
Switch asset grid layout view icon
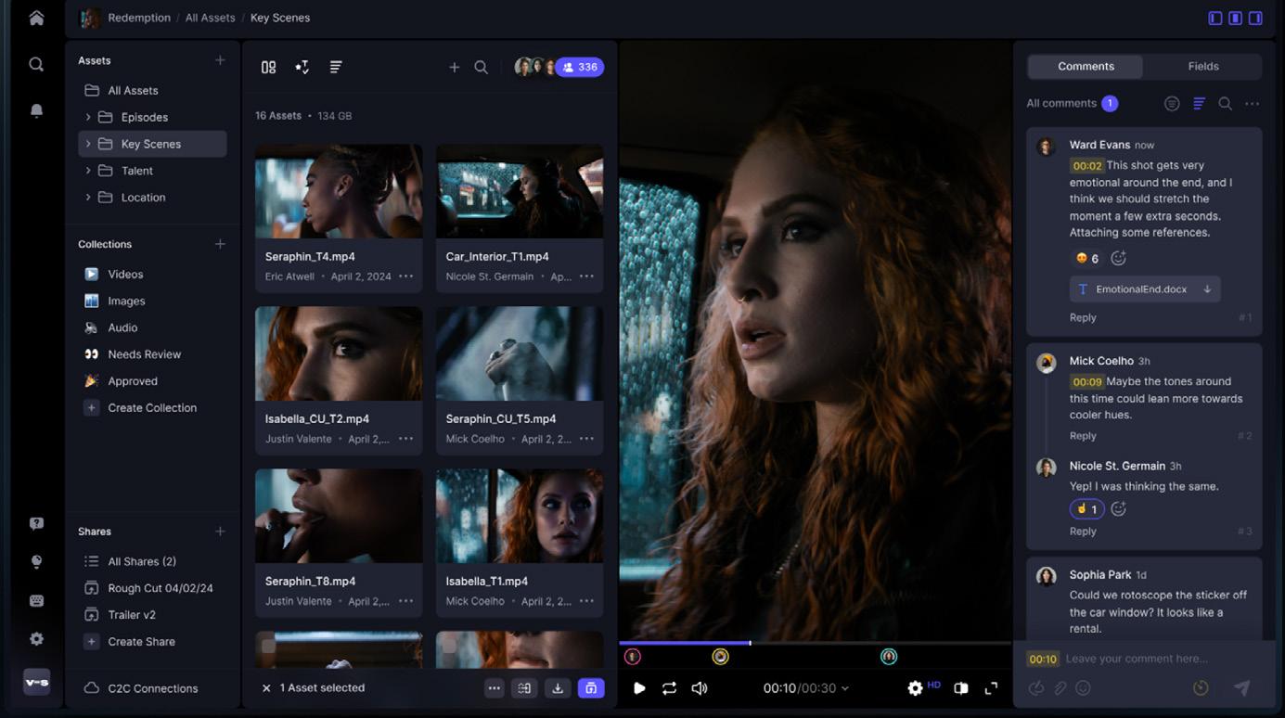pos(268,67)
